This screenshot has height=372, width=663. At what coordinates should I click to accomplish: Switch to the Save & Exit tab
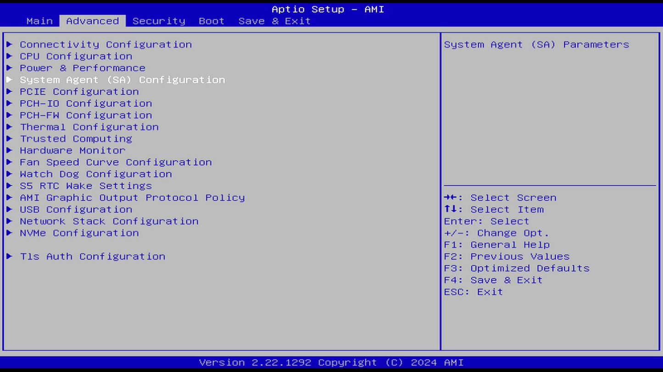pyautogui.click(x=274, y=21)
